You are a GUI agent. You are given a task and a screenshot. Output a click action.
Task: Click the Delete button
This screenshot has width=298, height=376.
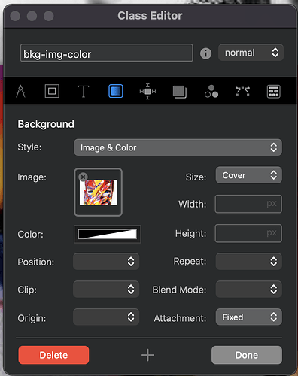click(53, 355)
